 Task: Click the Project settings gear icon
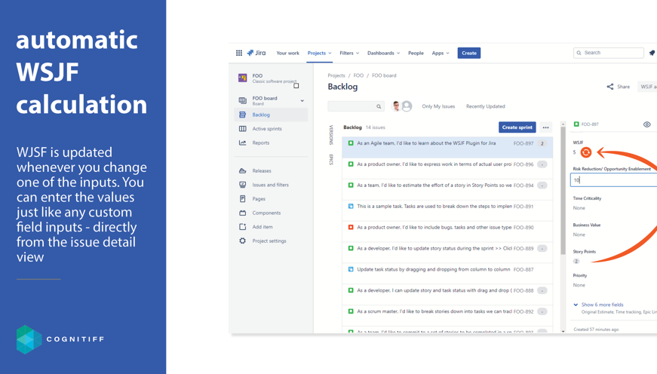click(243, 241)
